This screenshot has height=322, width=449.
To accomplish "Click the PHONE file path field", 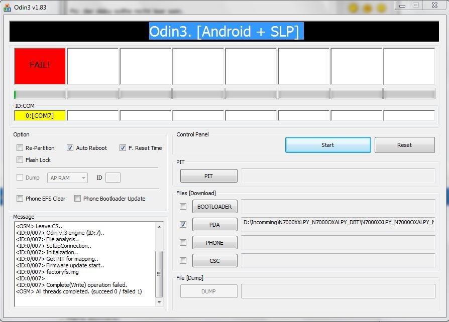I will coord(338,242).
